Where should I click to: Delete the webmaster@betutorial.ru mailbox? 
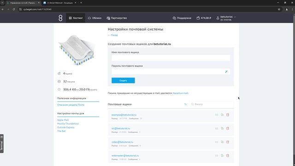pos(228,156)
